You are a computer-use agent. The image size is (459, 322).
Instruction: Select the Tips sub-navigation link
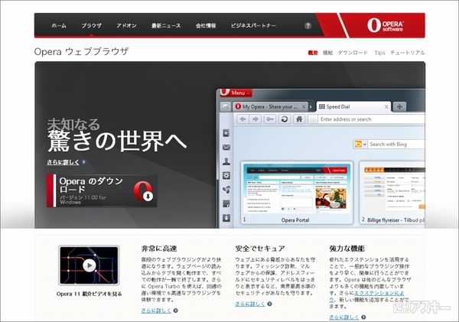(379, 53)
